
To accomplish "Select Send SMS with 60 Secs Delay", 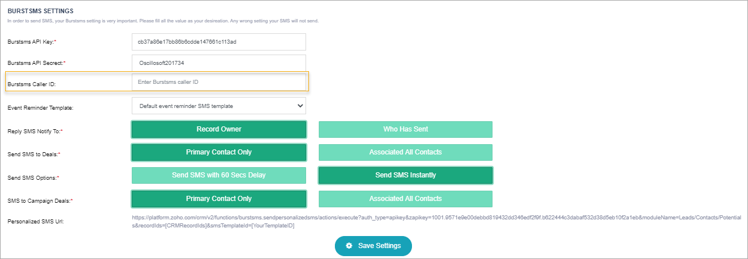I will [219, 175].
